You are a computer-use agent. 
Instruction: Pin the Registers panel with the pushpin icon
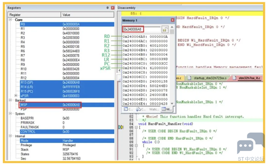[108, 8]
